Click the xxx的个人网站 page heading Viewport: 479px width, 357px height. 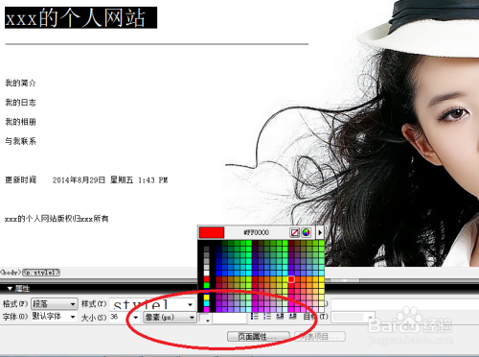click(80, 17)
